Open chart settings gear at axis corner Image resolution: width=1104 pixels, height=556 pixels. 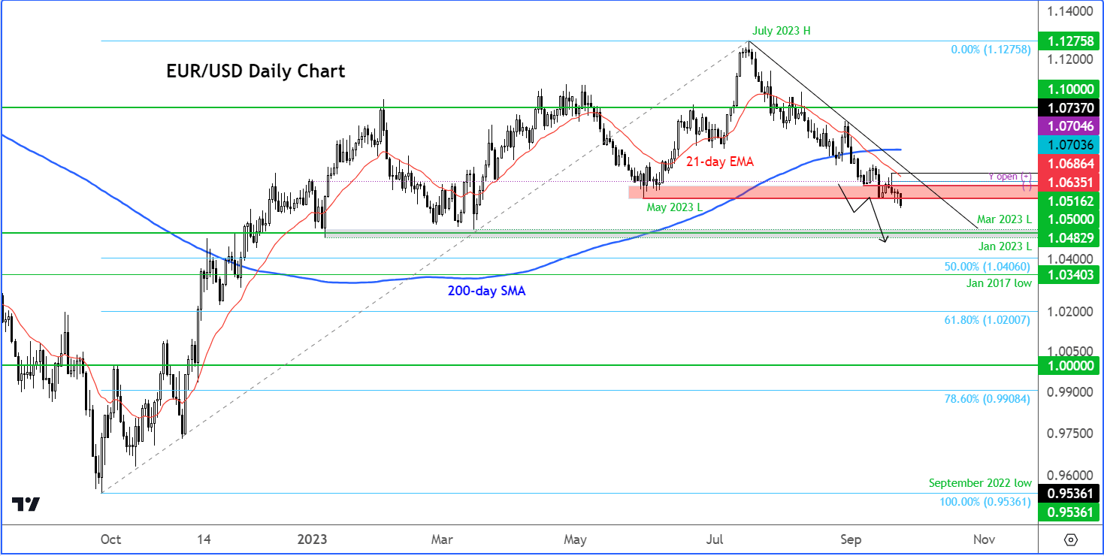[1071, 539]
